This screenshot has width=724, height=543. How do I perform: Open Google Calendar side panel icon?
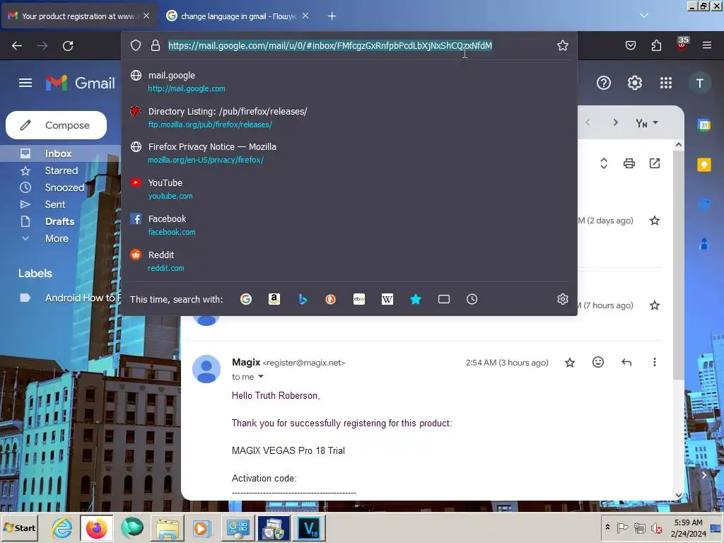click(703, 124)
